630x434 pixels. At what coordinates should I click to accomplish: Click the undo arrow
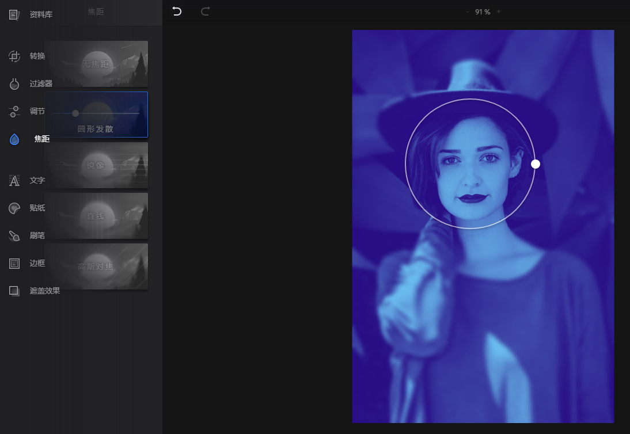pyautogui.click(x=177, y=12)
